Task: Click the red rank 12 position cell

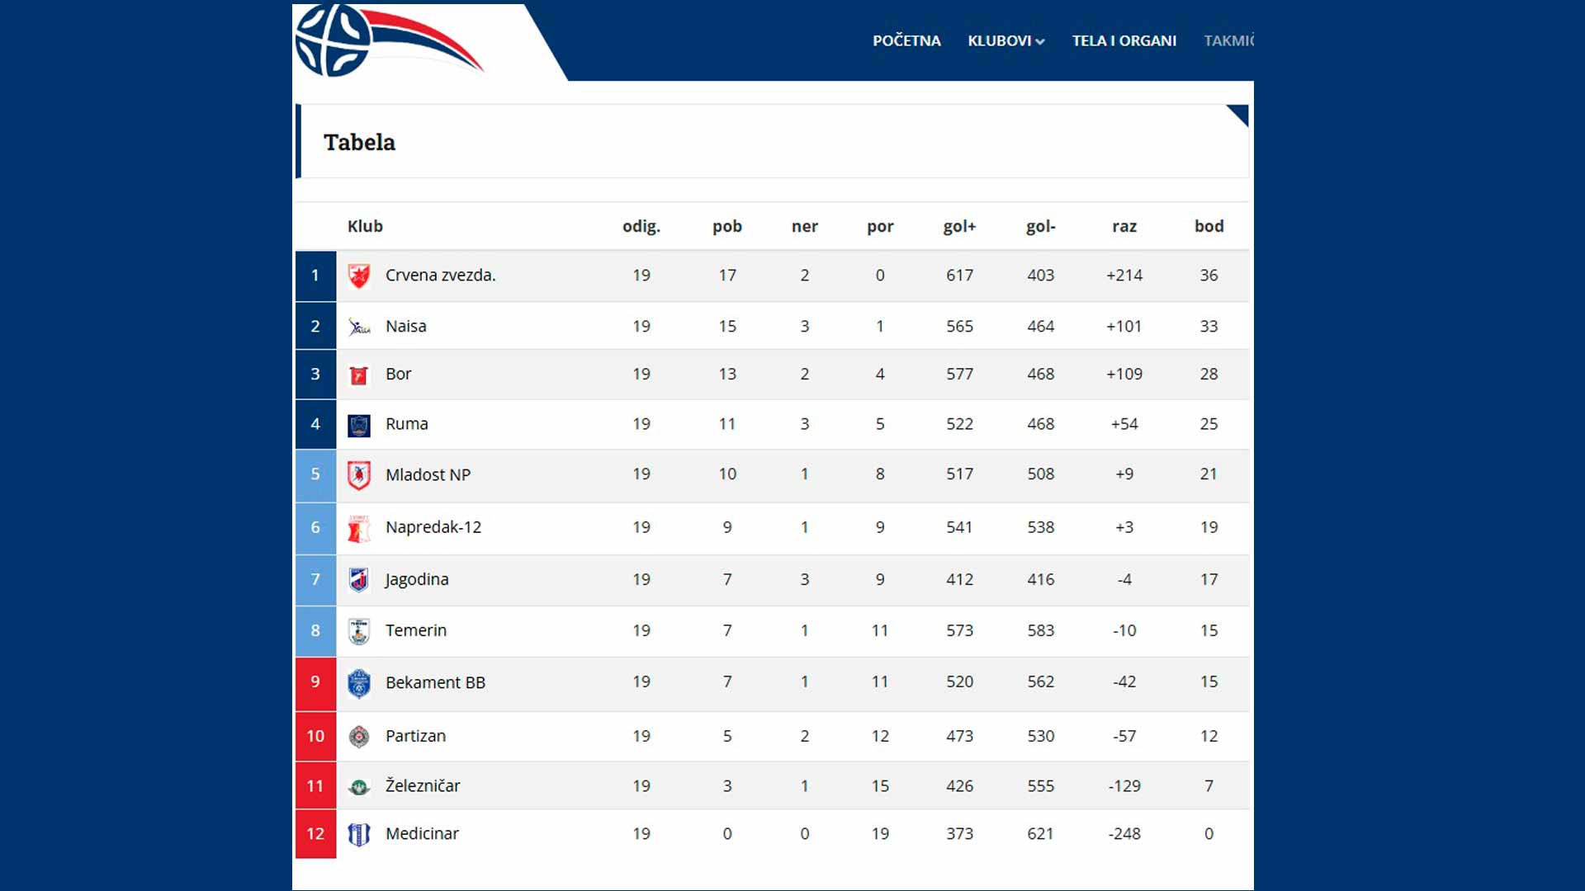Action: (x=315, y=834)
